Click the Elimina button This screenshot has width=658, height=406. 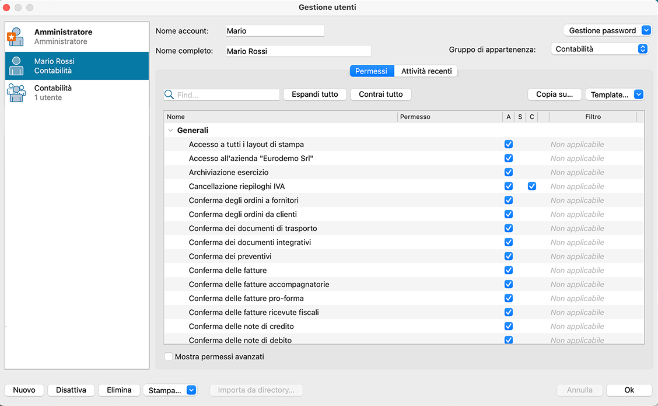(x=119, y=390)
